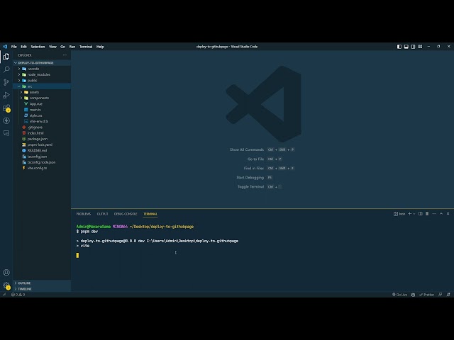Toggle bottom panel visibility in title bar

406,47
